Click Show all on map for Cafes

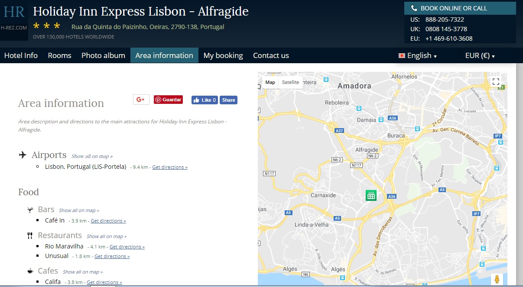83,272
